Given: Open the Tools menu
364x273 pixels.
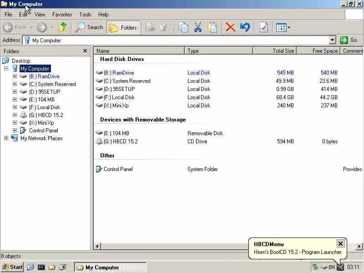Looking at the screenshot, I should coord(85,15).
